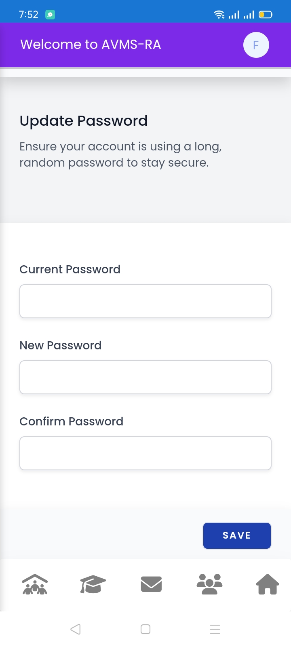Viewport: 291px width, 647px height.
Task: Tap the graduation cap icon
Action: tap(93, 584)
